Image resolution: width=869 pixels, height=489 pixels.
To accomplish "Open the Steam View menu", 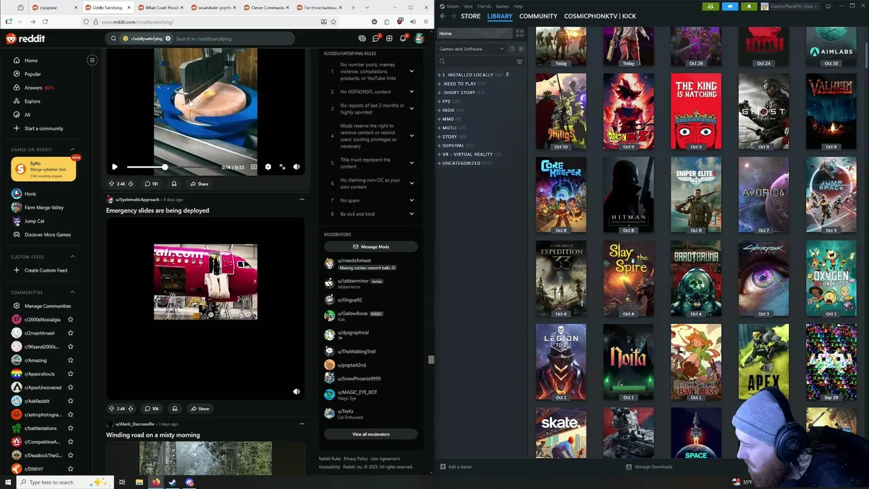I will click(x=468, y=6).
